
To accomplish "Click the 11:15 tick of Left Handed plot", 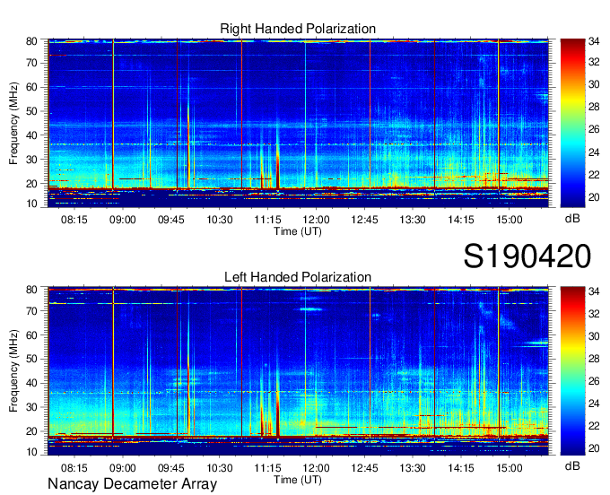I will [x=267, y=468].
